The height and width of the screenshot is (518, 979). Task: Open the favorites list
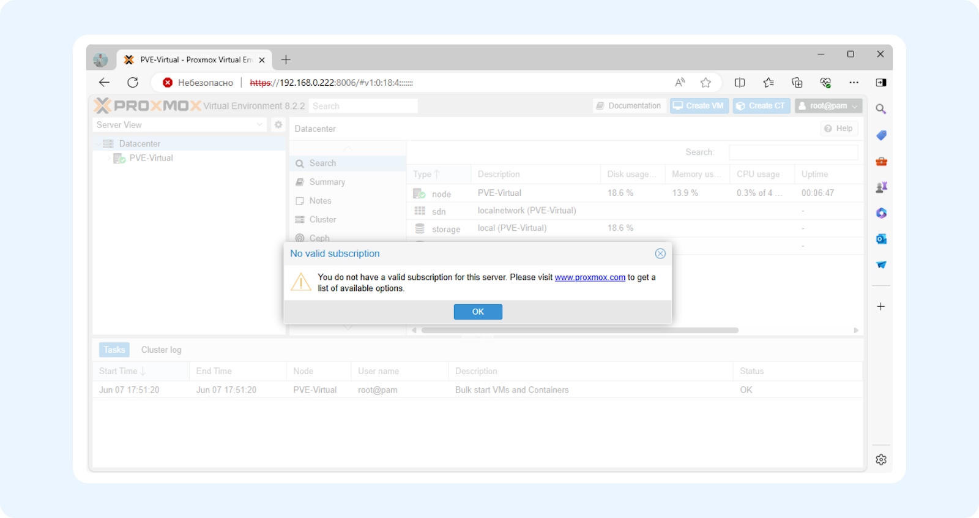769,82
